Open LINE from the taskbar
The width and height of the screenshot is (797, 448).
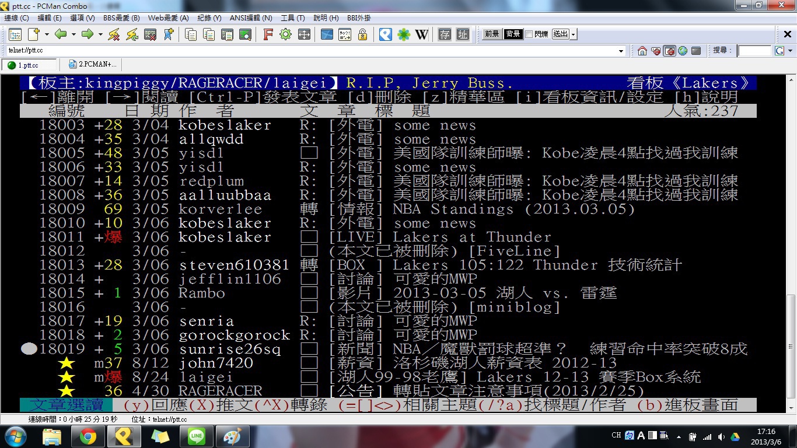pyautogui.click(x=196, y=436)
